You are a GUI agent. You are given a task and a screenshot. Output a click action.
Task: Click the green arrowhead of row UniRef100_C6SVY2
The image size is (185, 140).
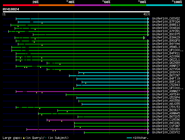148,133
